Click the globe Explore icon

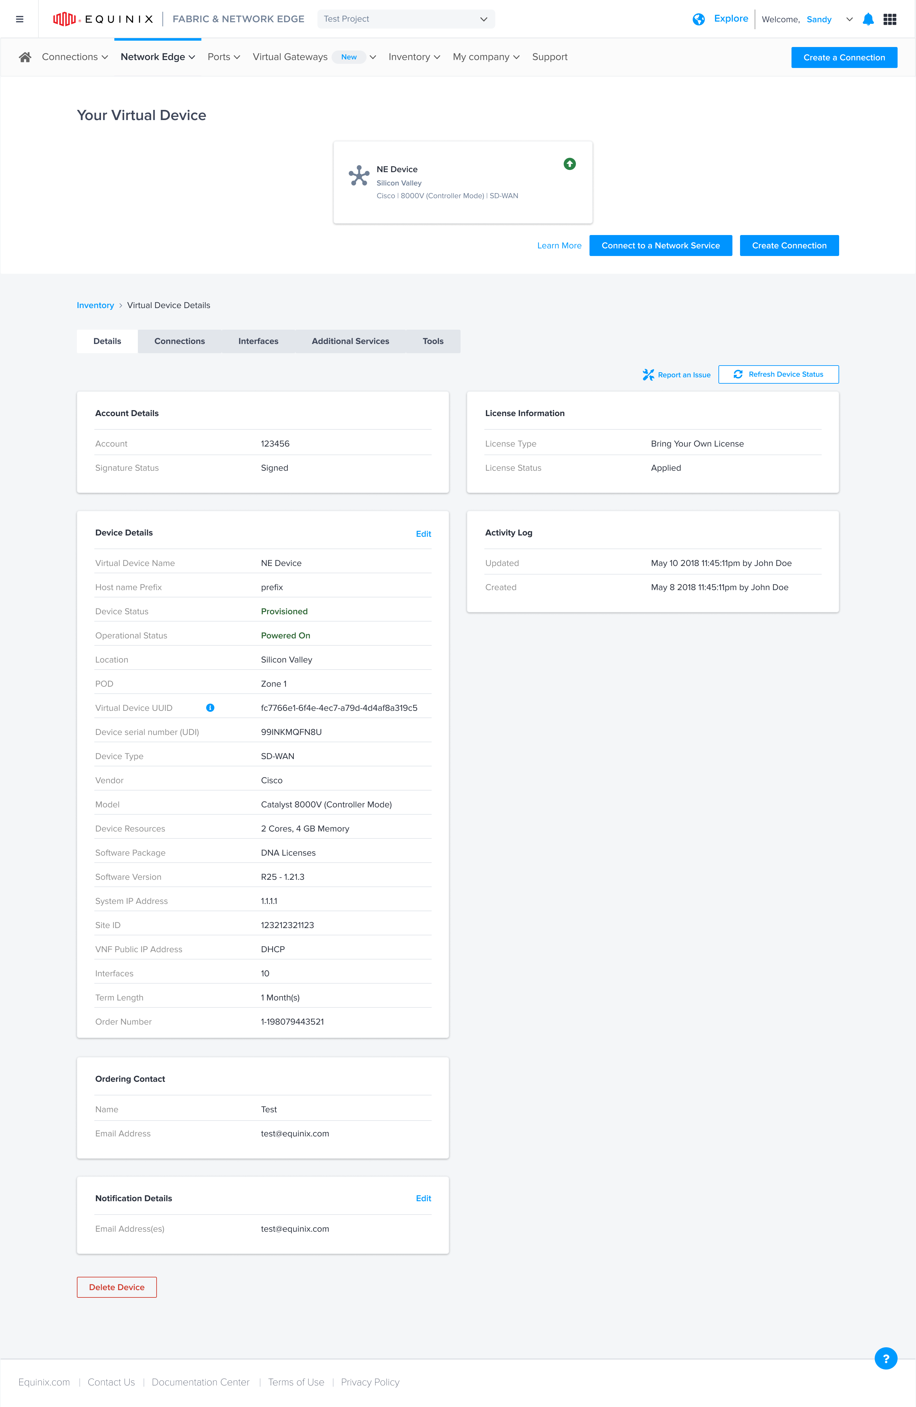coord(698,19)
